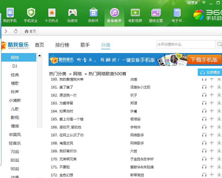This screenshot has height=178, width=222.
Task: Download song 如果当时 with arrow icon
Action: click(x=219, y=111)
